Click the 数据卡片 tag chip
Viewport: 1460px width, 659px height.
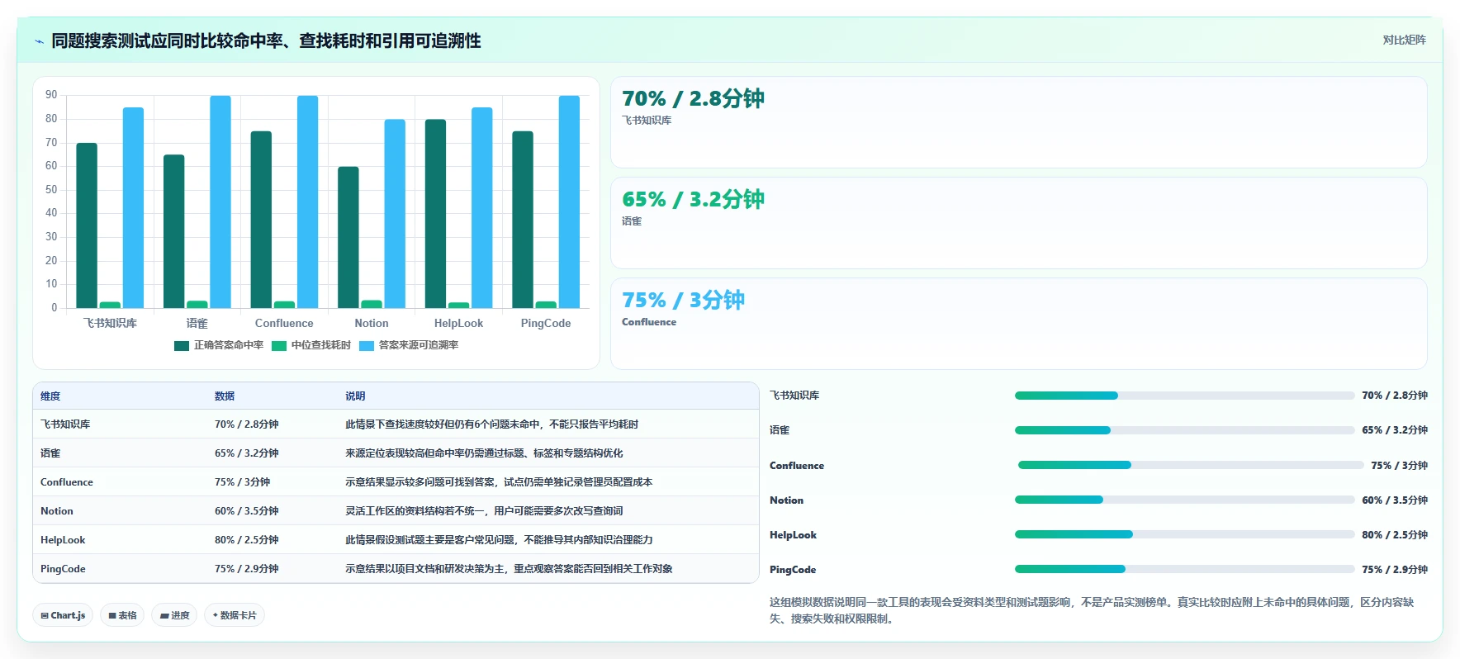point(235,615)
